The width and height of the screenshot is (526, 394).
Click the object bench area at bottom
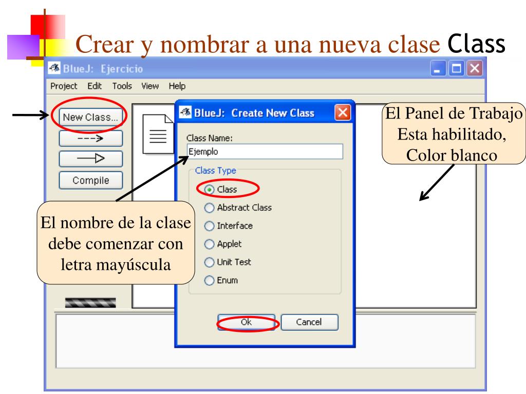tap(266, 341)
